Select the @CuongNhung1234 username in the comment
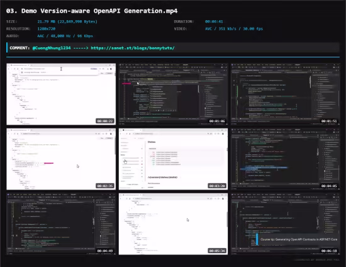Viewport: 346px width, 267px height. pyautogui.click(x=52, y=48)
